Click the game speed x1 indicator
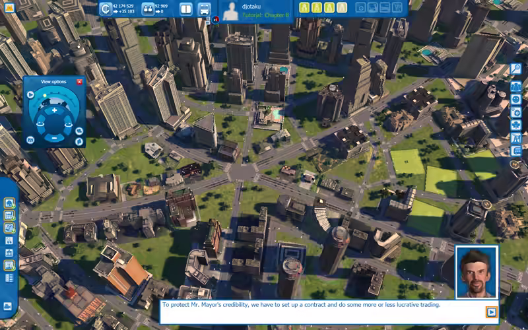This screenshot has height=330, width=528. [216, 20]
